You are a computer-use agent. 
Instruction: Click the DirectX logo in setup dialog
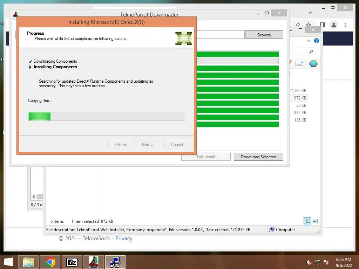pyautogui.click(x=184, y=39)
